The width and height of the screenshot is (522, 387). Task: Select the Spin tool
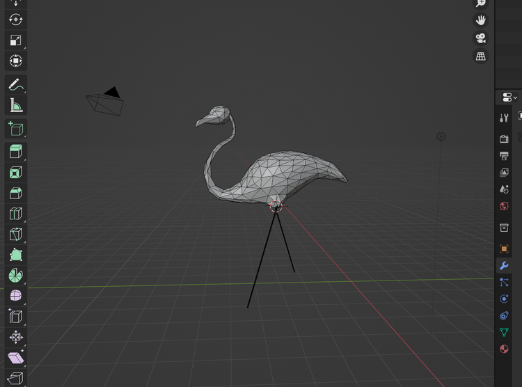click(x=15, y=276)
